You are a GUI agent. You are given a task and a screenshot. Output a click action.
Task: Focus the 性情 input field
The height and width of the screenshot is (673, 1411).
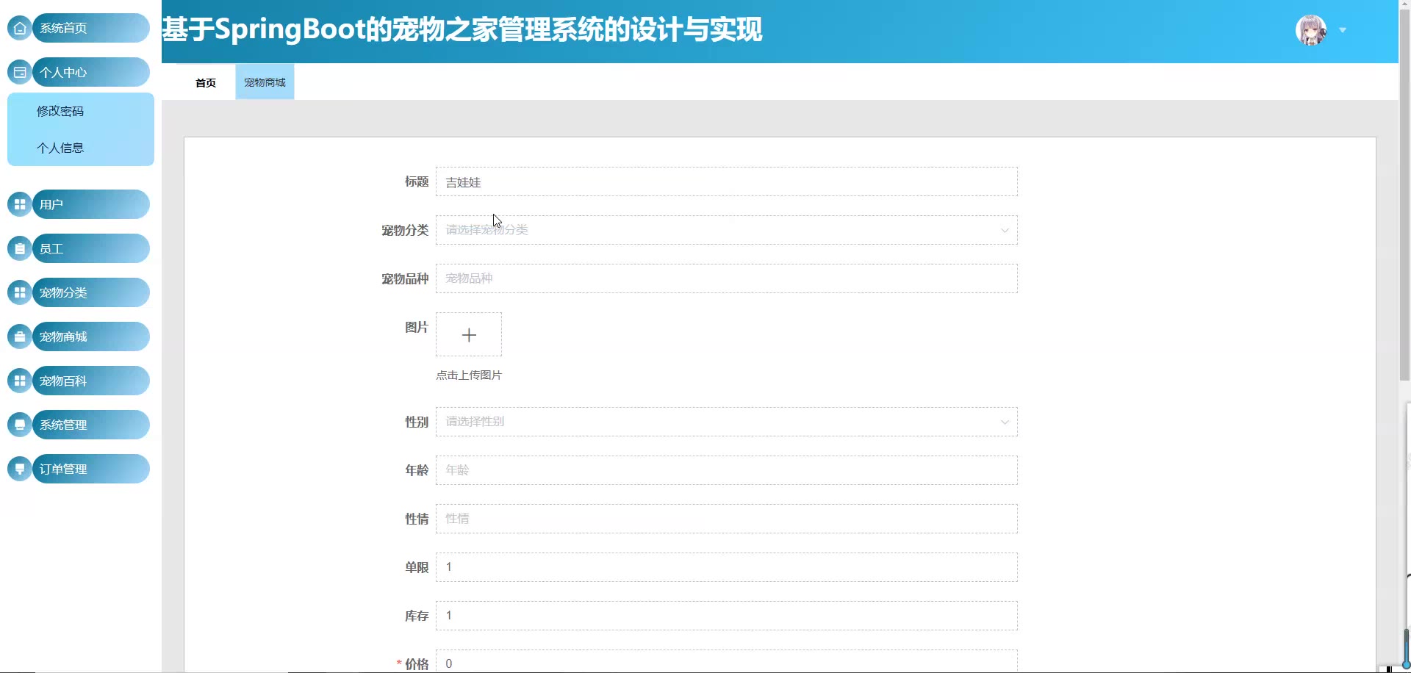click(726, 519)
